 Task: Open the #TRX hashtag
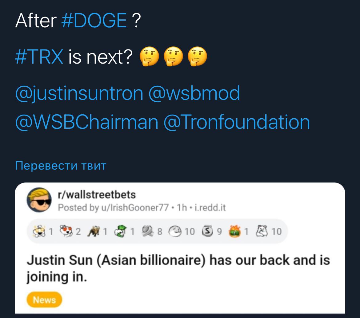(x=39, y=57)
